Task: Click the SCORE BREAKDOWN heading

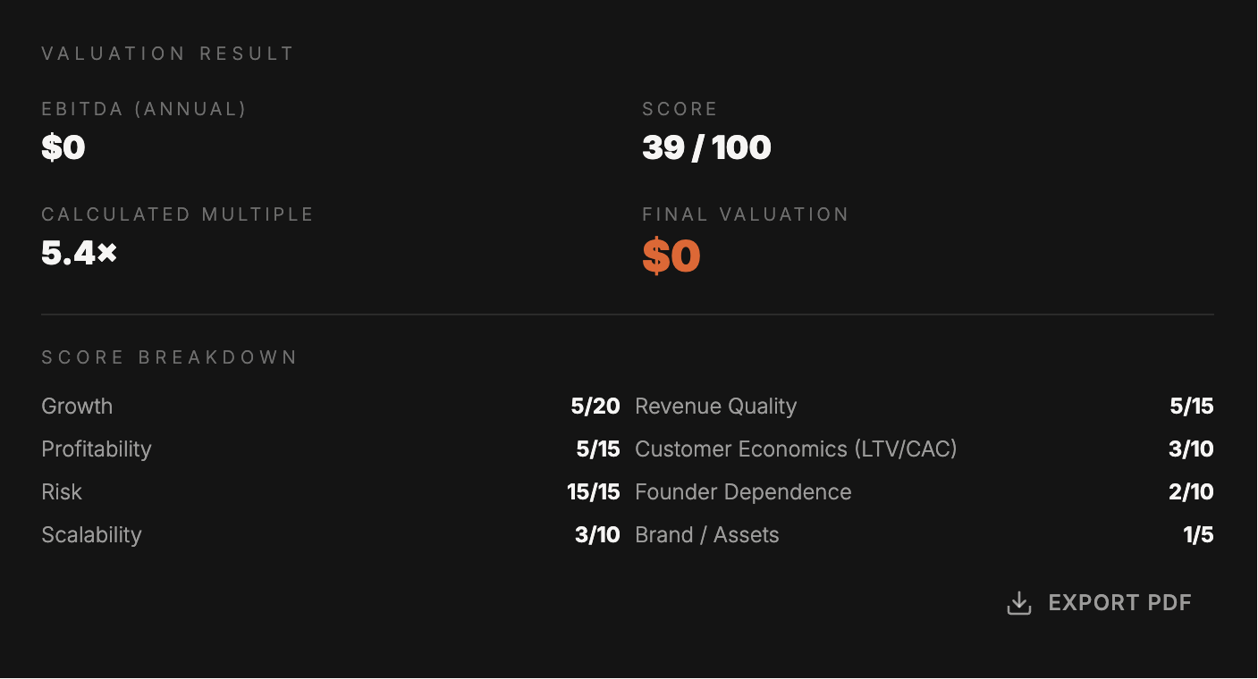Action: [x=170, y=357]
